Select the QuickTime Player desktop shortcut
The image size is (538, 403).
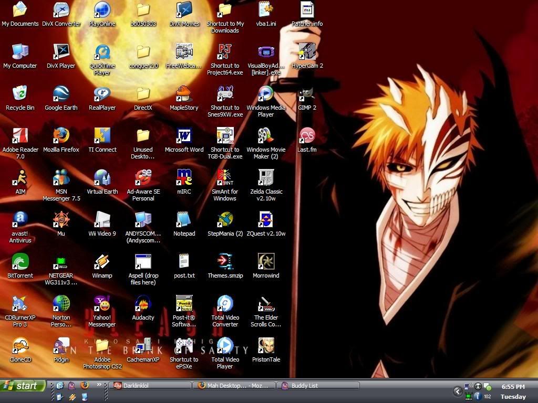(102, 60)
